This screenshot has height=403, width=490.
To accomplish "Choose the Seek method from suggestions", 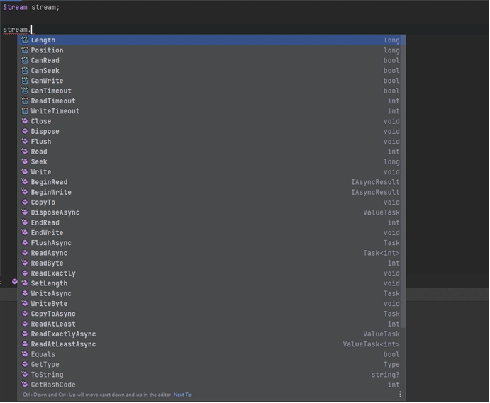I will click(39, 161).
